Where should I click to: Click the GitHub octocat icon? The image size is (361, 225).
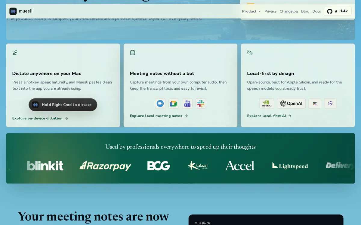(330, 11)
